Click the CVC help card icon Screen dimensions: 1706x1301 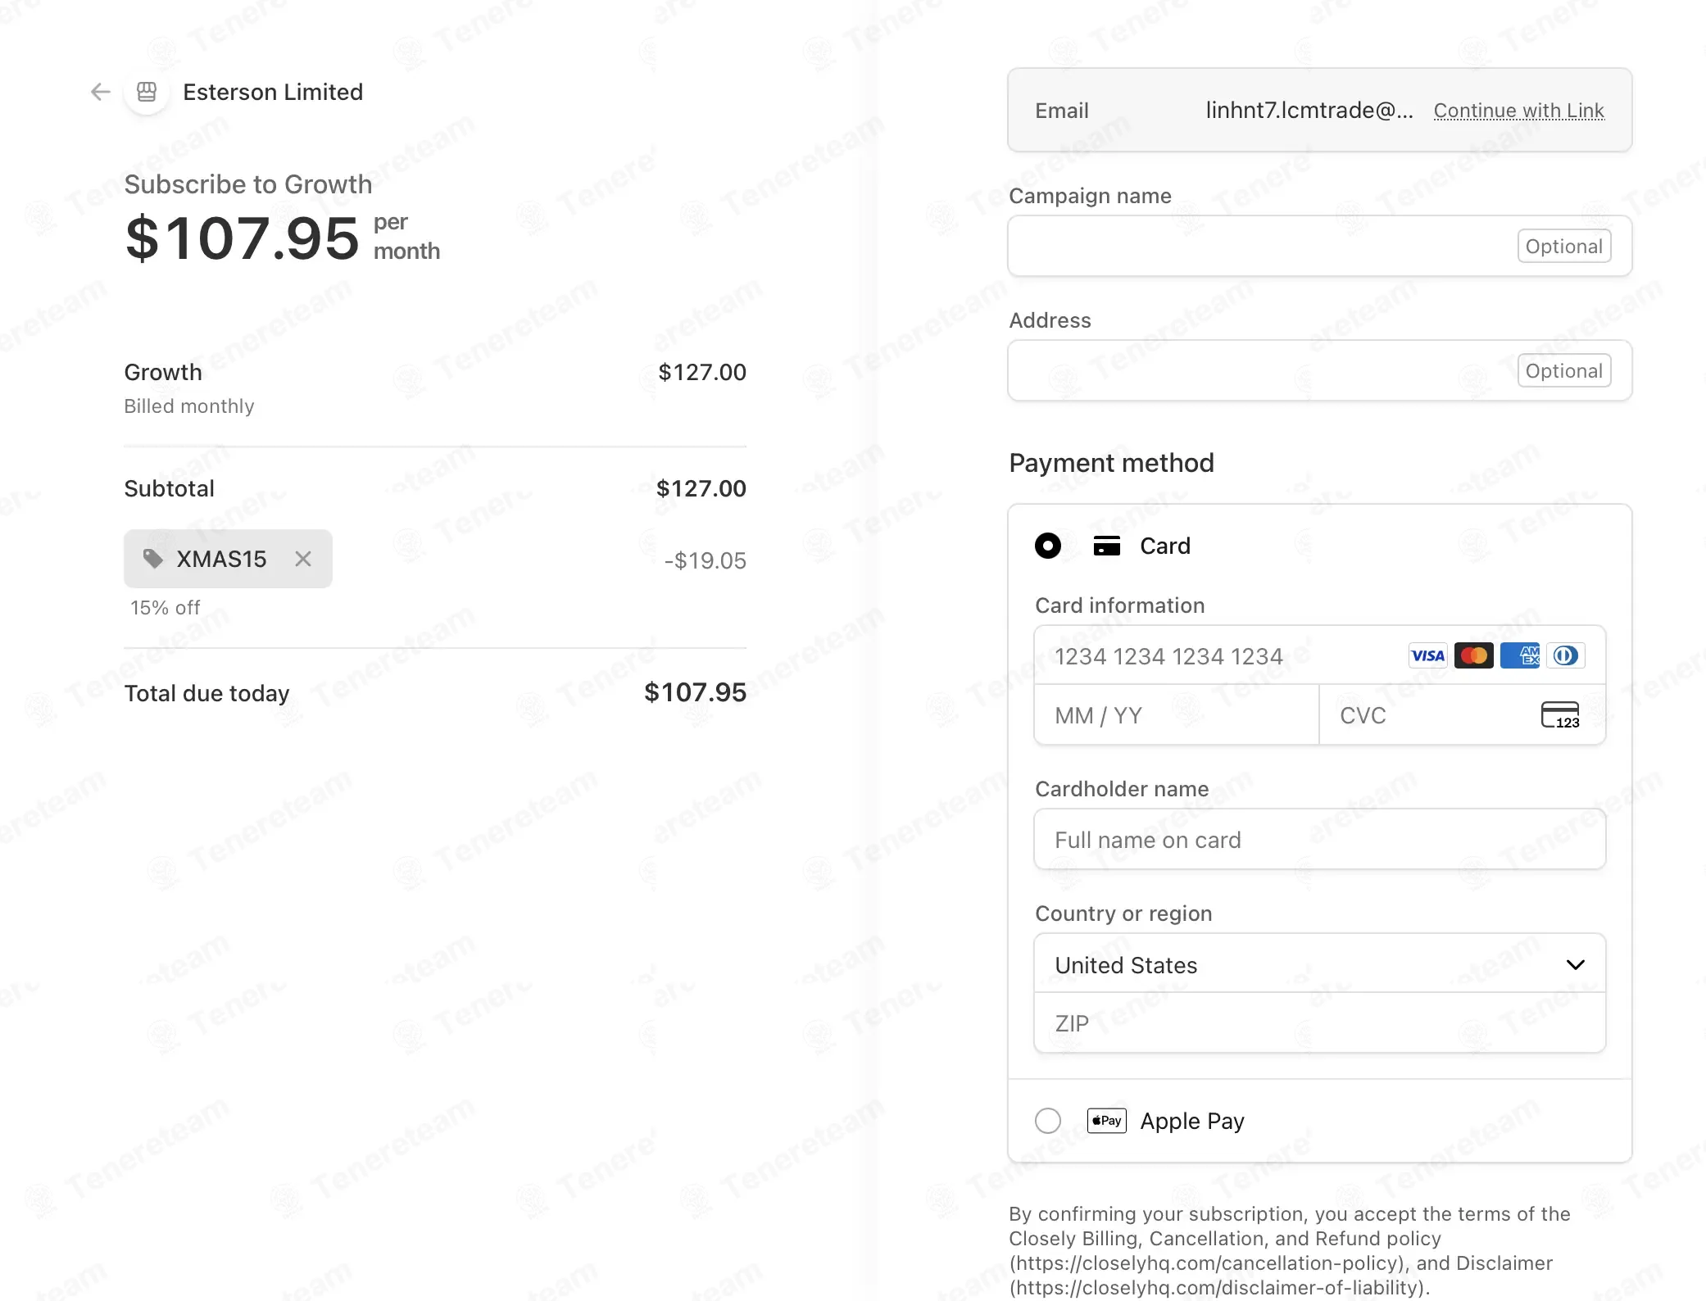(1560, 715)
